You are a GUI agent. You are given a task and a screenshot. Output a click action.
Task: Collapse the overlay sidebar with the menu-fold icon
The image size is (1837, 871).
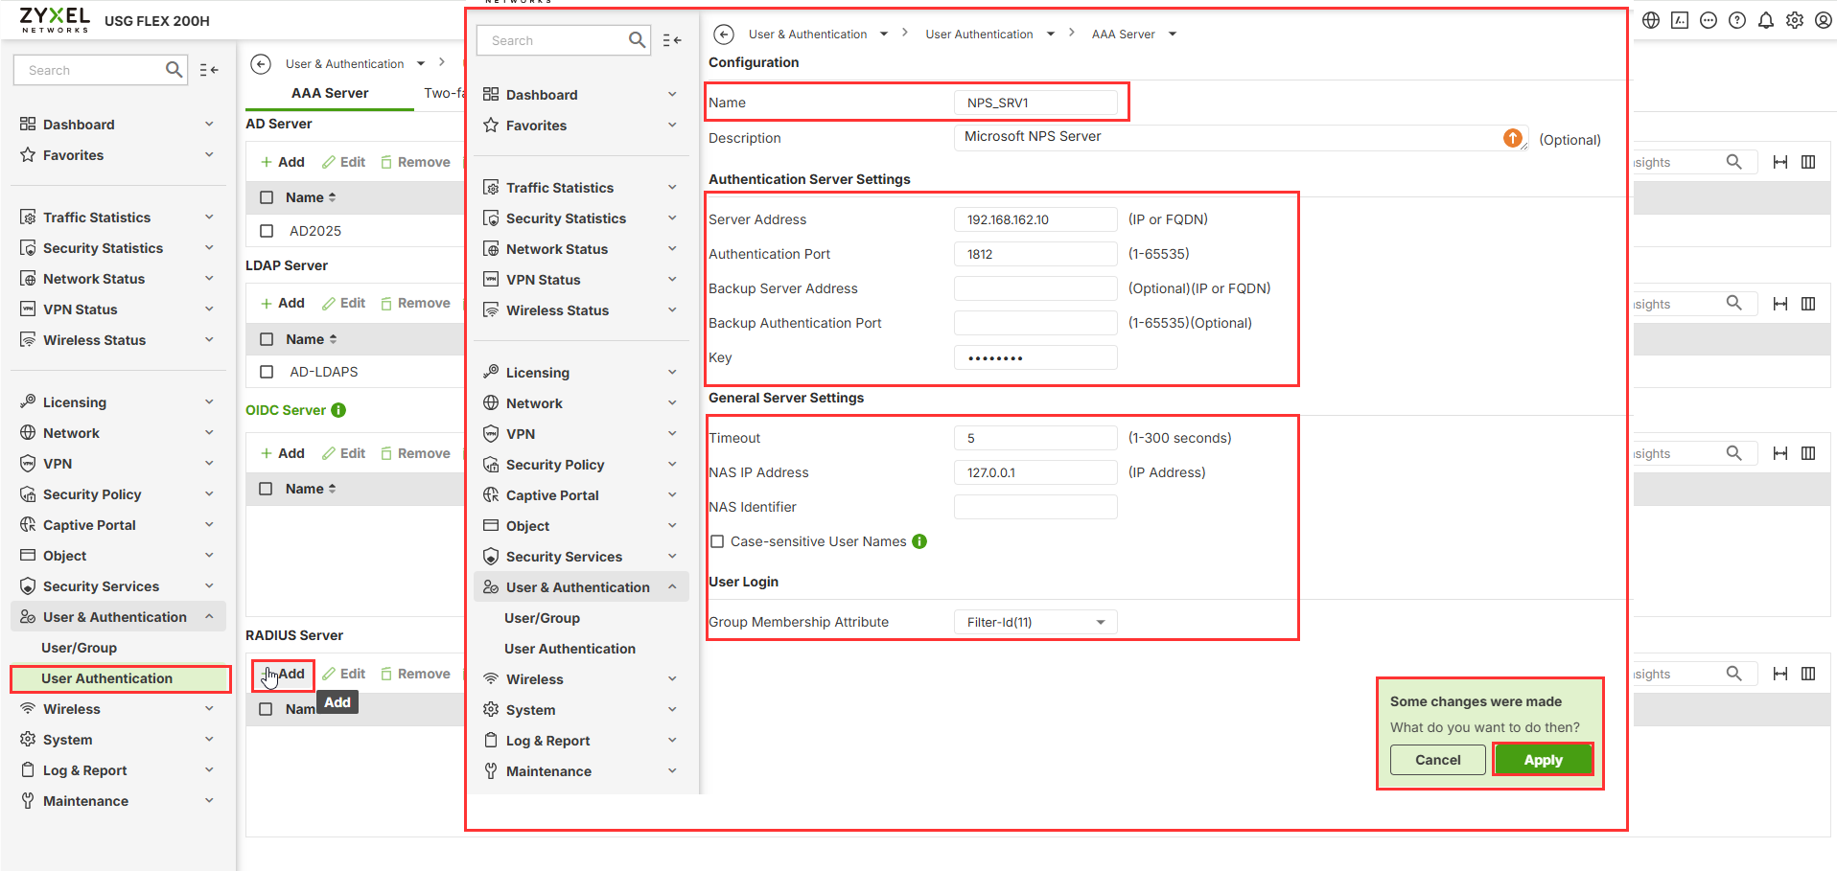[x=672, y=40]
